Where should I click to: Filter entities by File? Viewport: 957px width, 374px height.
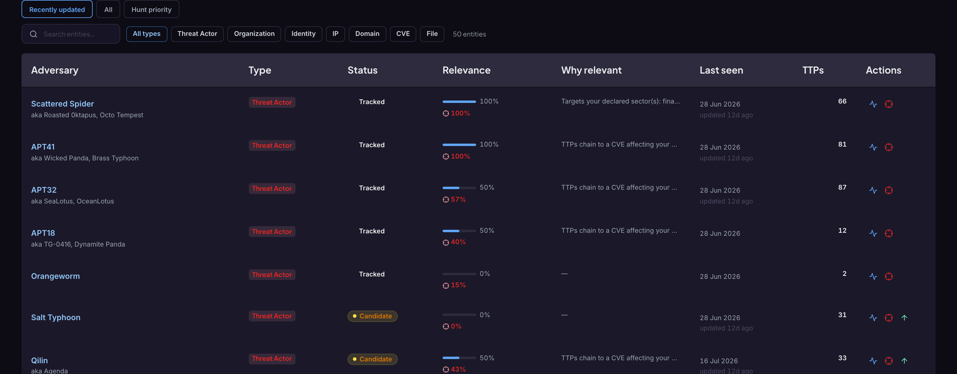432,34
